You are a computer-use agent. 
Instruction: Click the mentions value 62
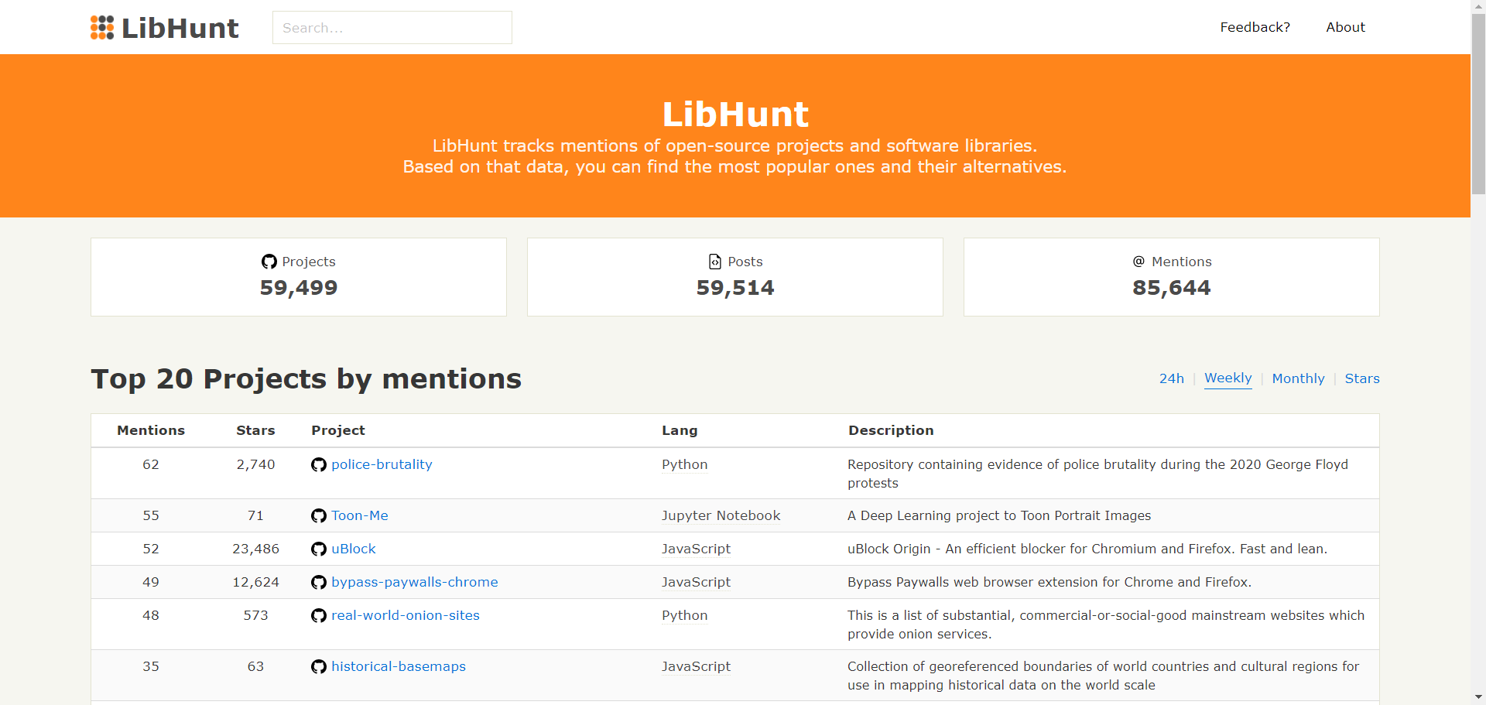151,464
